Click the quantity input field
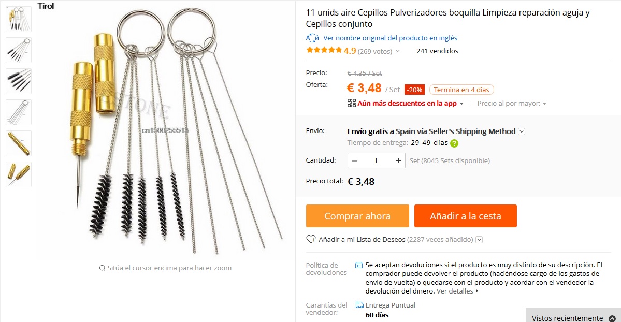This screenshot has width=621, height=322. 376,160
